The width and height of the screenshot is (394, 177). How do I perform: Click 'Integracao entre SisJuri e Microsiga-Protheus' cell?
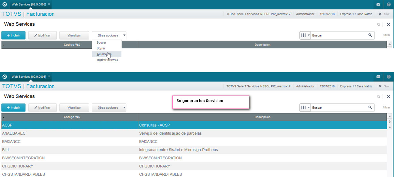click(x=262, y=150)
